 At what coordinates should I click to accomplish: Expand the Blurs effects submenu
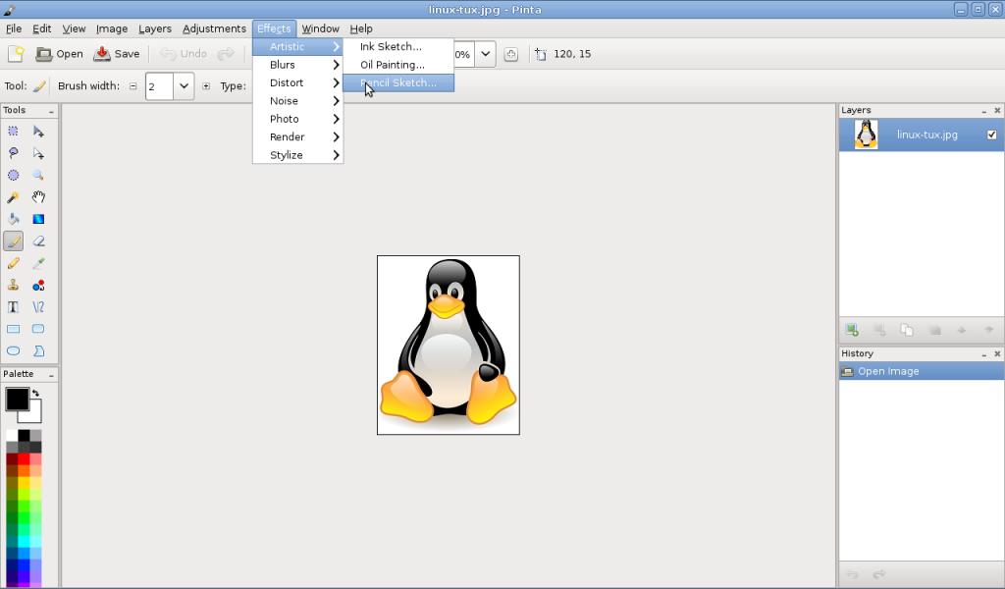coord(298,65)
